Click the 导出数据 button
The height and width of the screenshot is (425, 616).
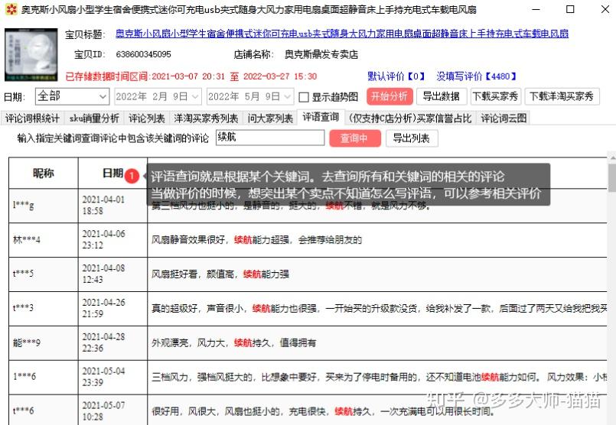point(441,96)
